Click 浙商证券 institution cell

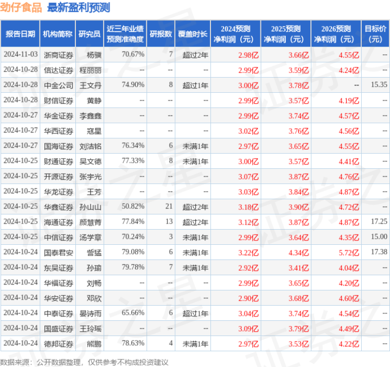59,55
